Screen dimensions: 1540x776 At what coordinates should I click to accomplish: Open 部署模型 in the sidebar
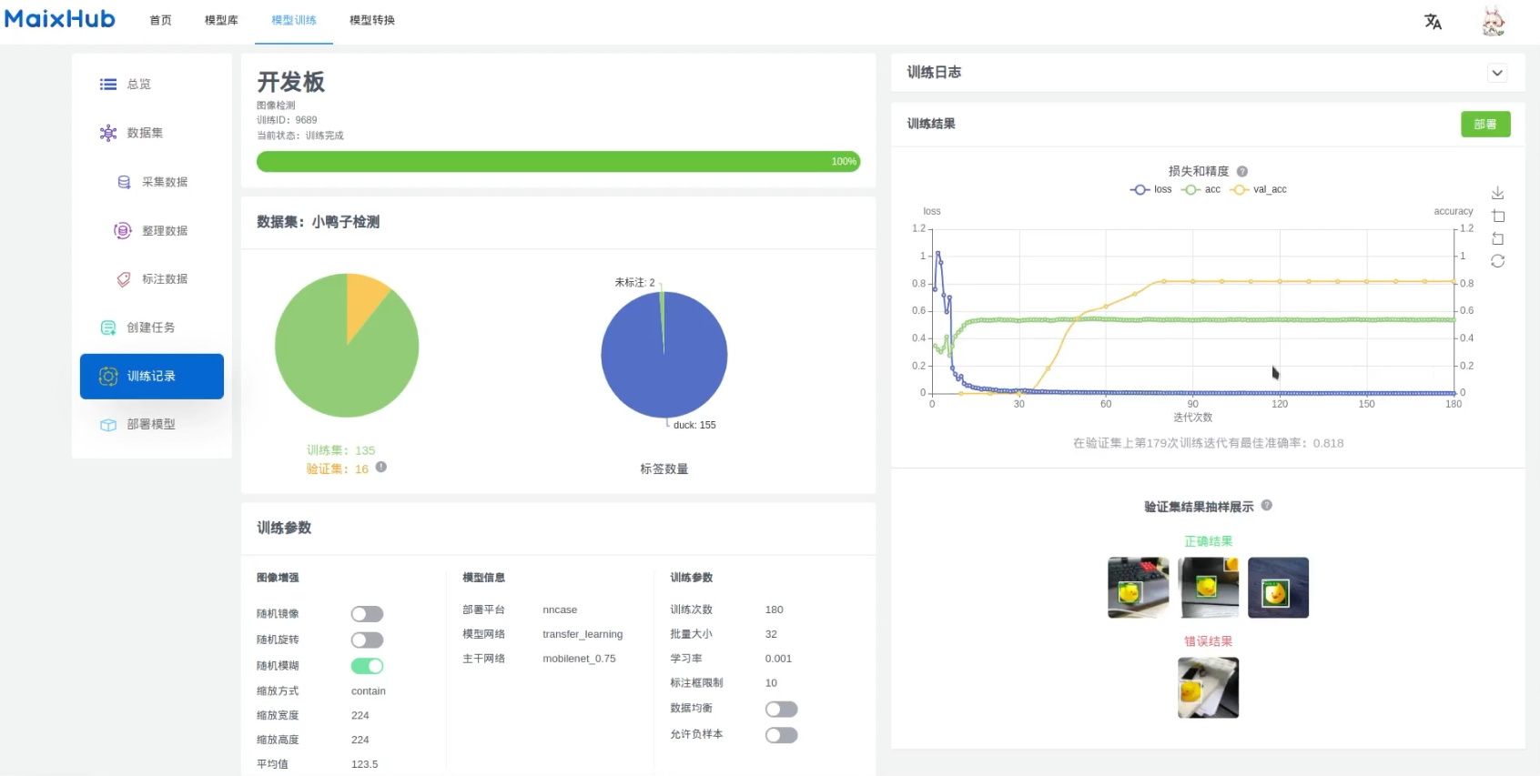click(151, 425)
